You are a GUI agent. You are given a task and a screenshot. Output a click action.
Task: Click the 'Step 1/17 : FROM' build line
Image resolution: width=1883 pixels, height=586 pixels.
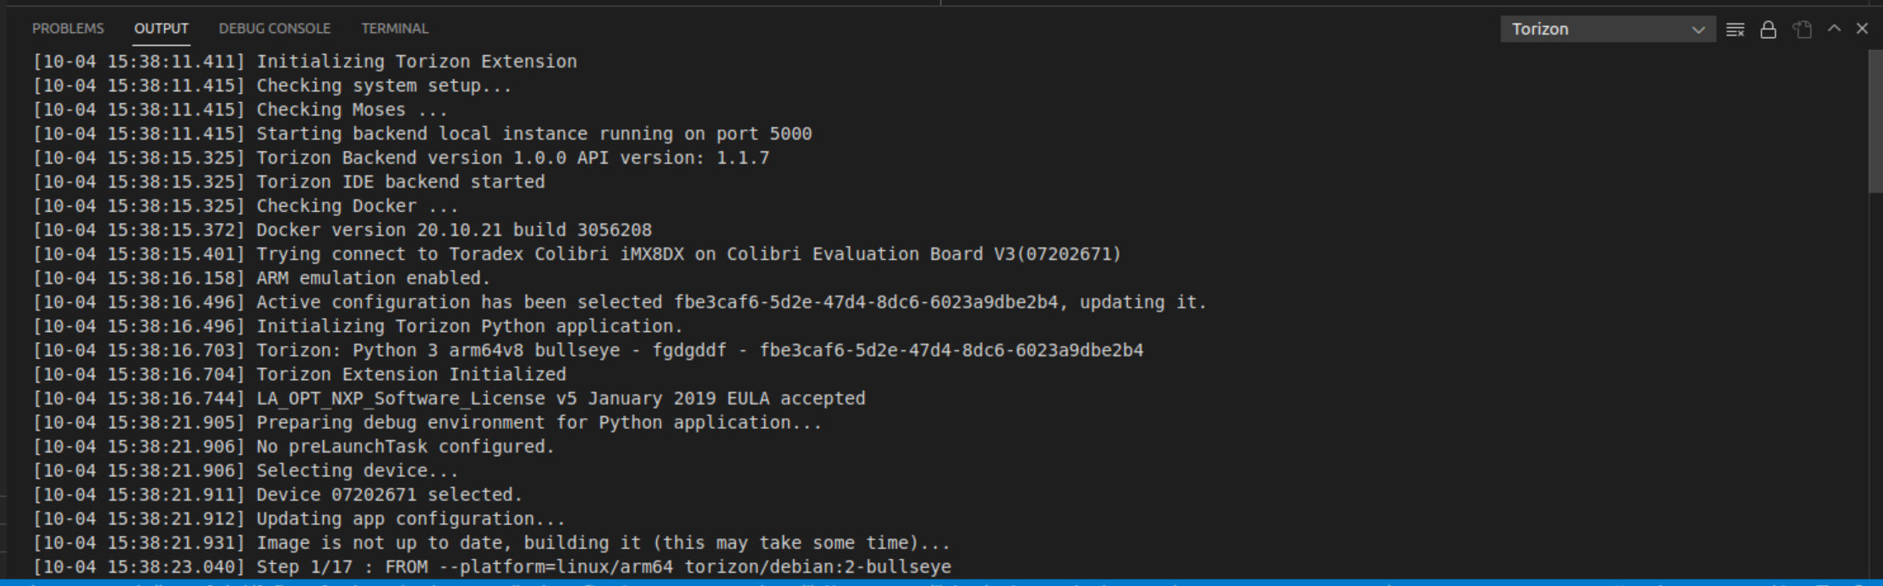tap(492, 567)
